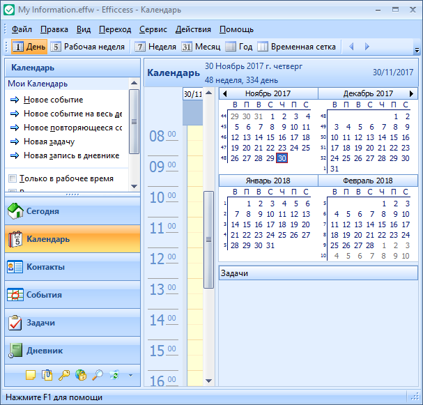Image resolution: width=423 pixels, height=405 pixels.
Task: Click the globe with padlock icon
Action: (81, 375)
